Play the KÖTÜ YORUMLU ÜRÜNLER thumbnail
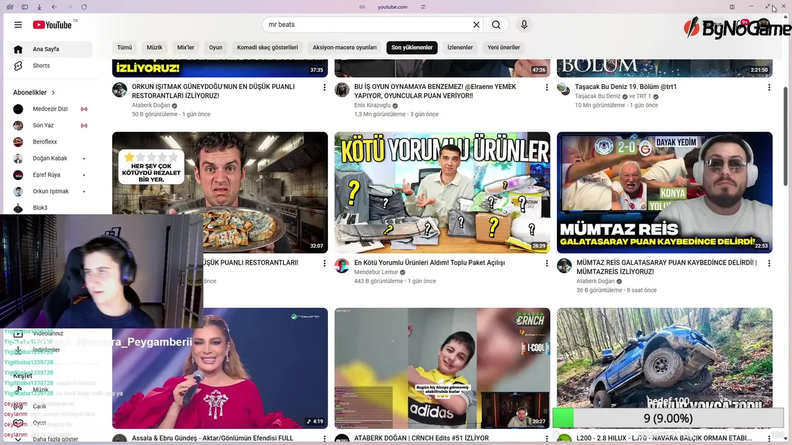 [x=442, y=192]
